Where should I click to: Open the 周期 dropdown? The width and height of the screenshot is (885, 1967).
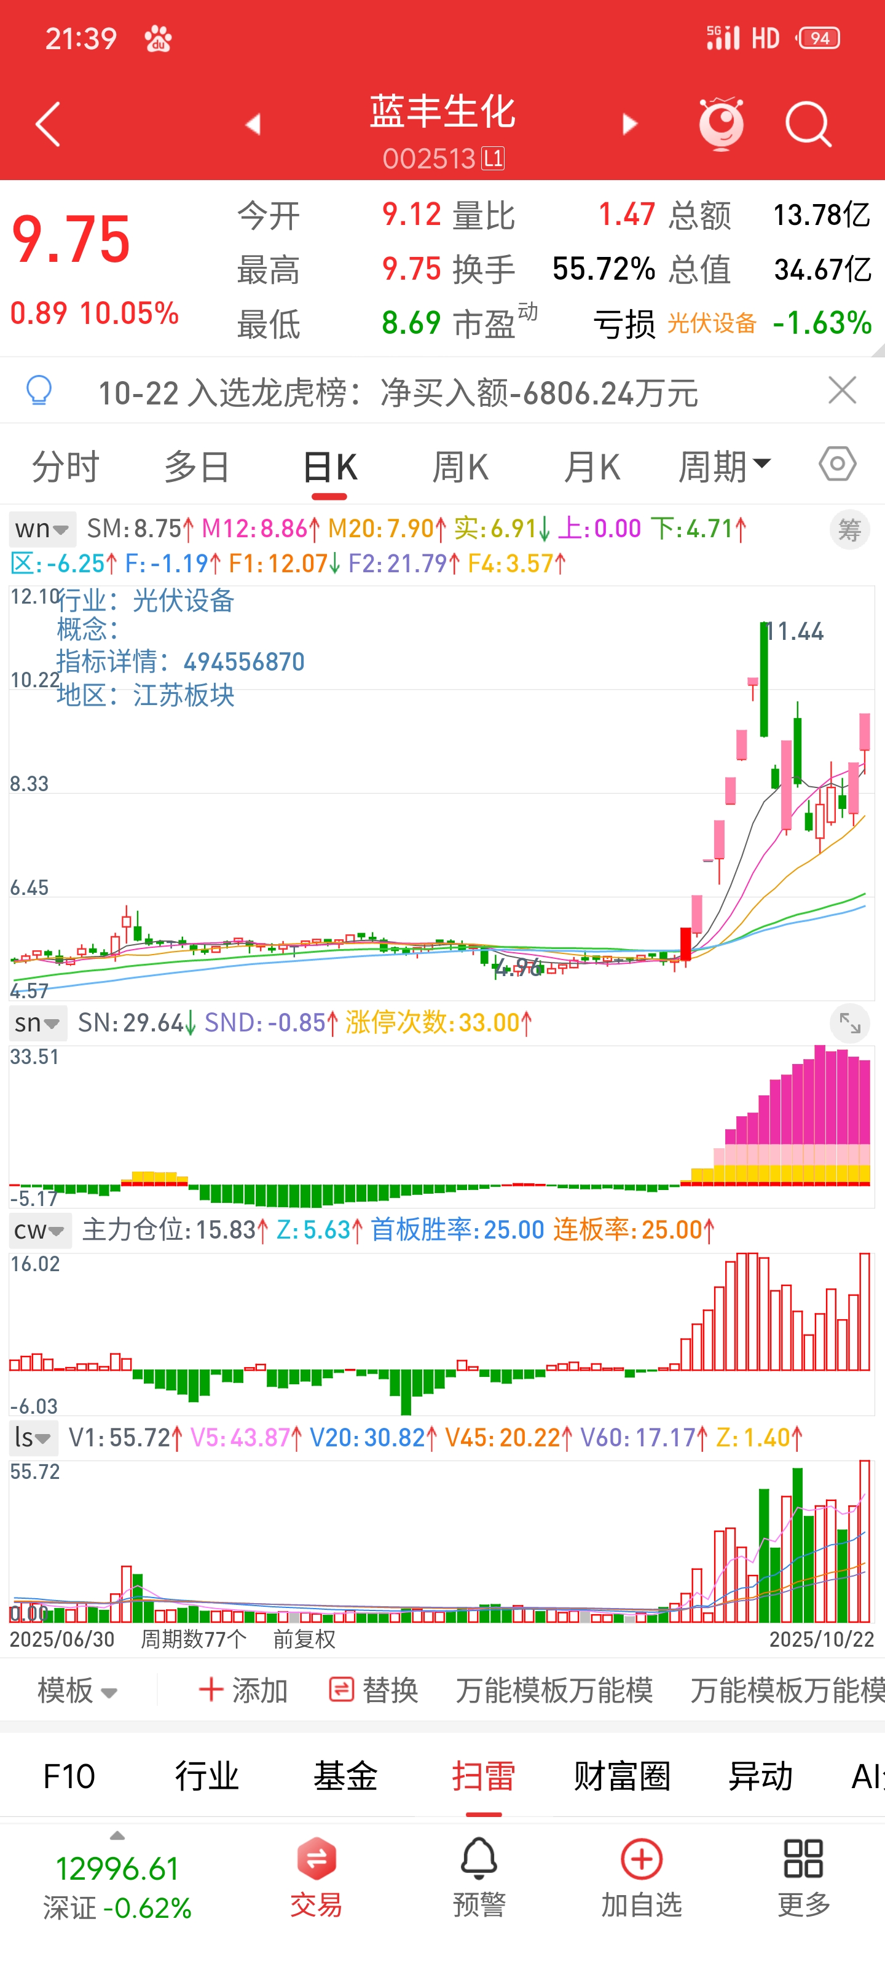725,466
